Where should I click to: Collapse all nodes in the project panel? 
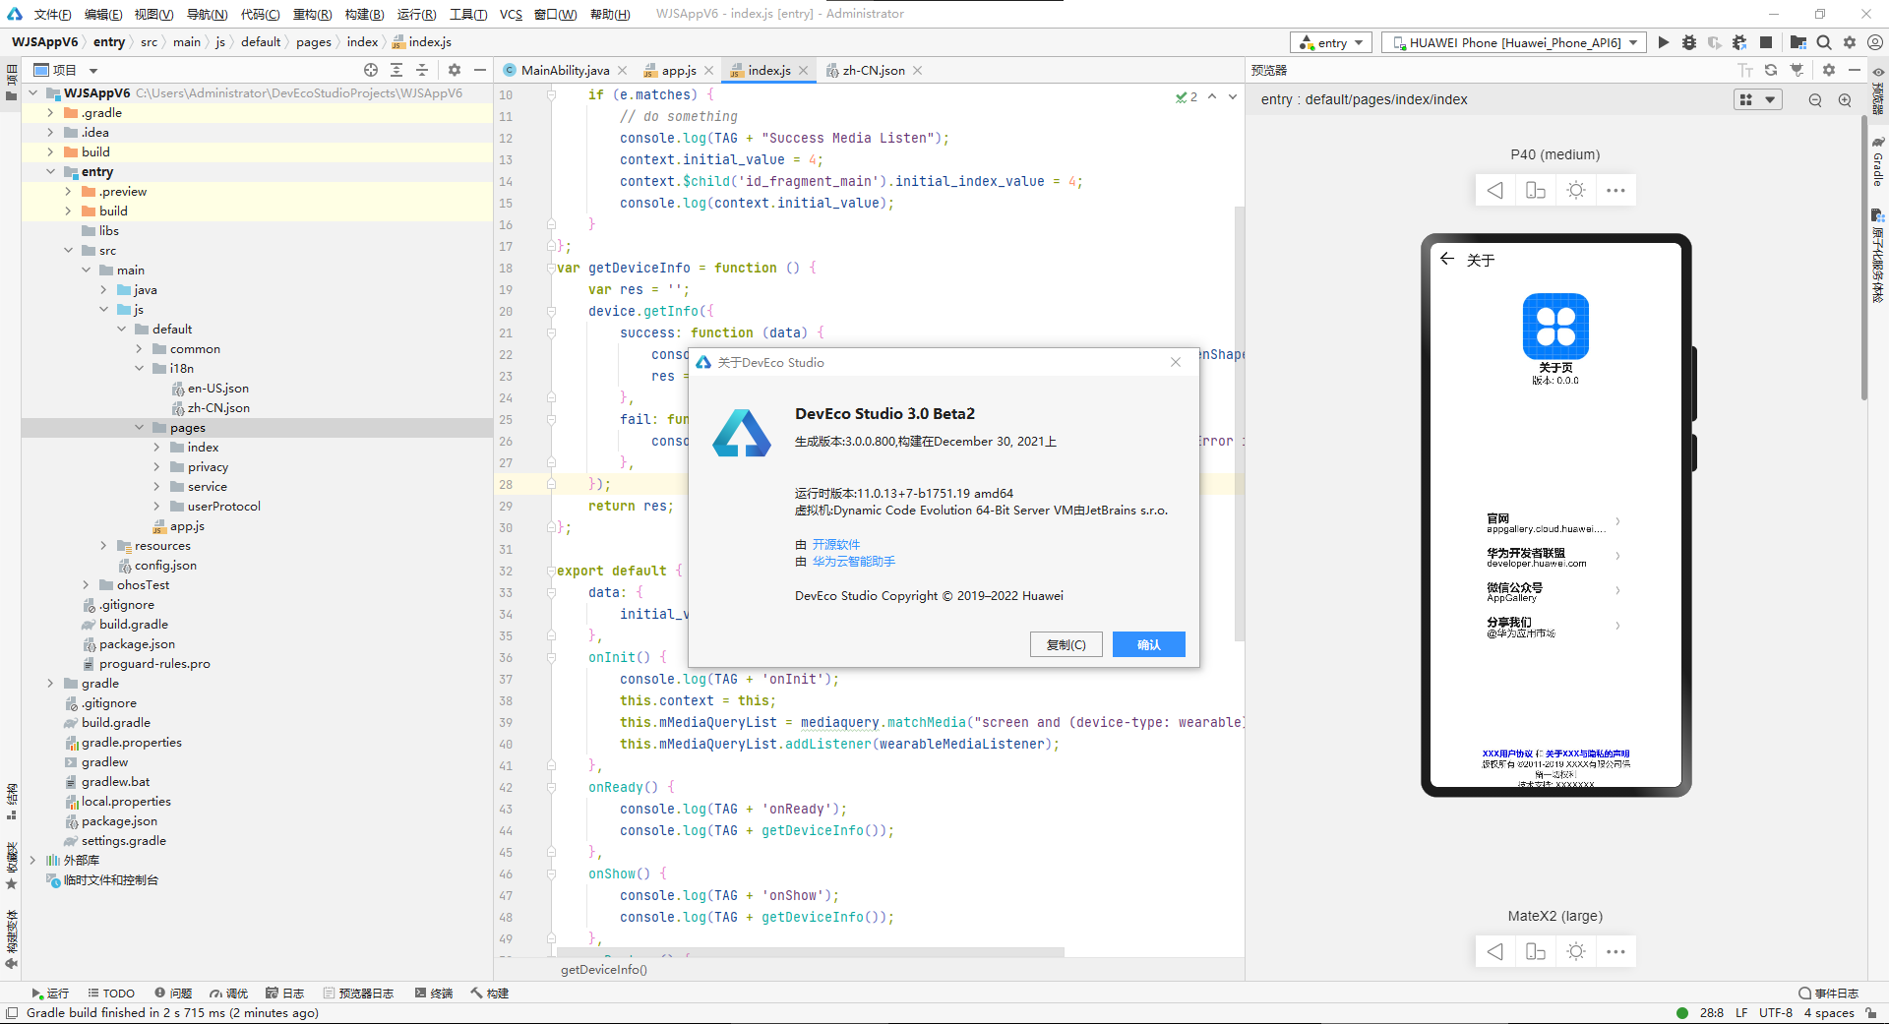pos(422,70)
